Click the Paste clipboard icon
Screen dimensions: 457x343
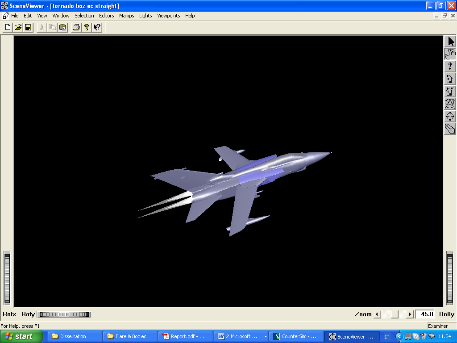pyautogui.click(x=62, y=27)
